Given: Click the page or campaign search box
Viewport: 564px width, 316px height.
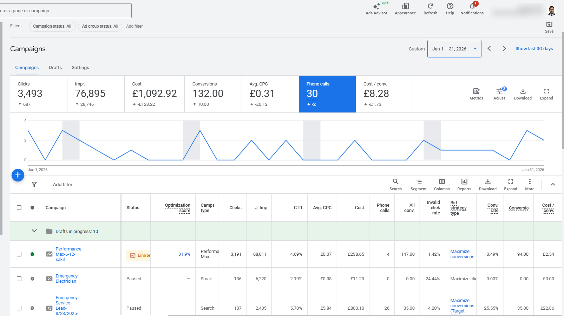Looking at the screenshot, I should coord(65,11).
